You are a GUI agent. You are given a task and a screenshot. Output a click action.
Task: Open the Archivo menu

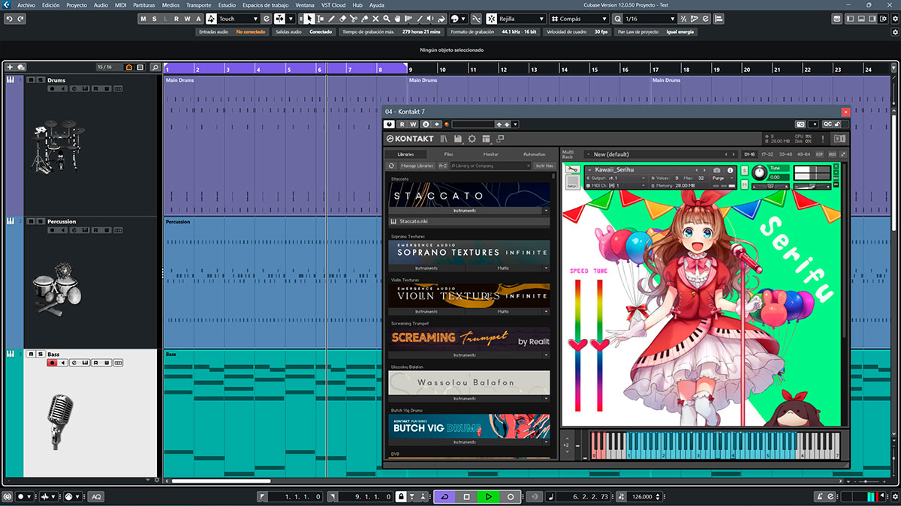[26, 4]
